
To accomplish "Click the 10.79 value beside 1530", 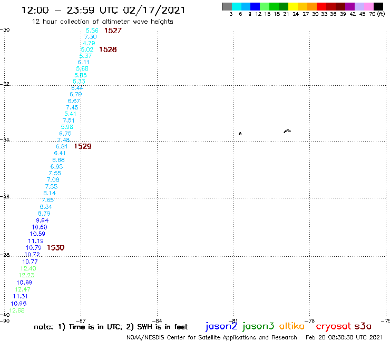I will [34, 248].
